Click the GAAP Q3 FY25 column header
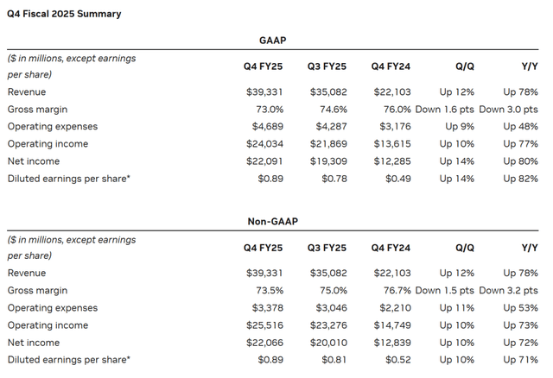 (x=327, y=66)
